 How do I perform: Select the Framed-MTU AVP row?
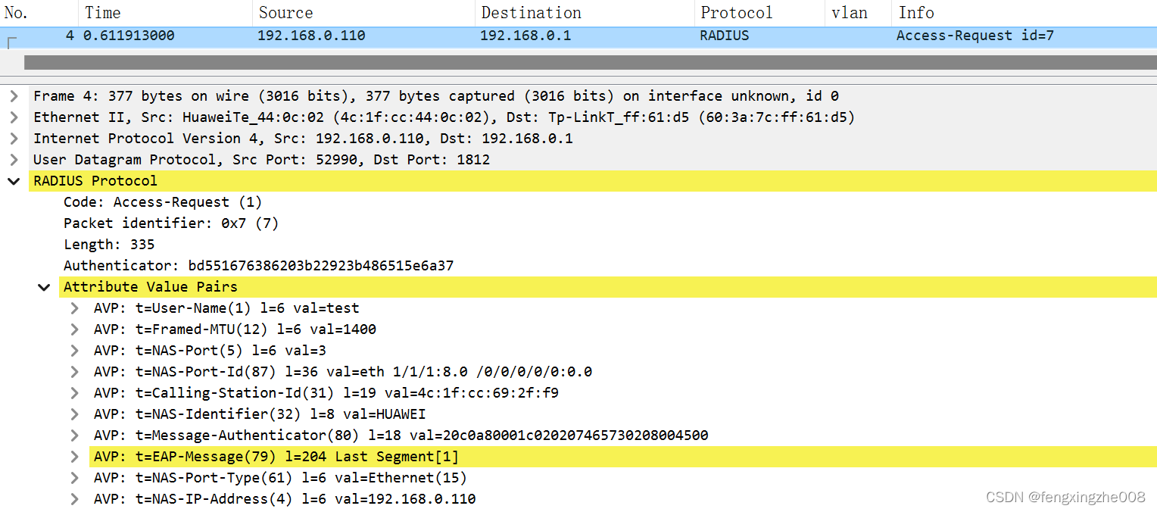tap(235, 329)
